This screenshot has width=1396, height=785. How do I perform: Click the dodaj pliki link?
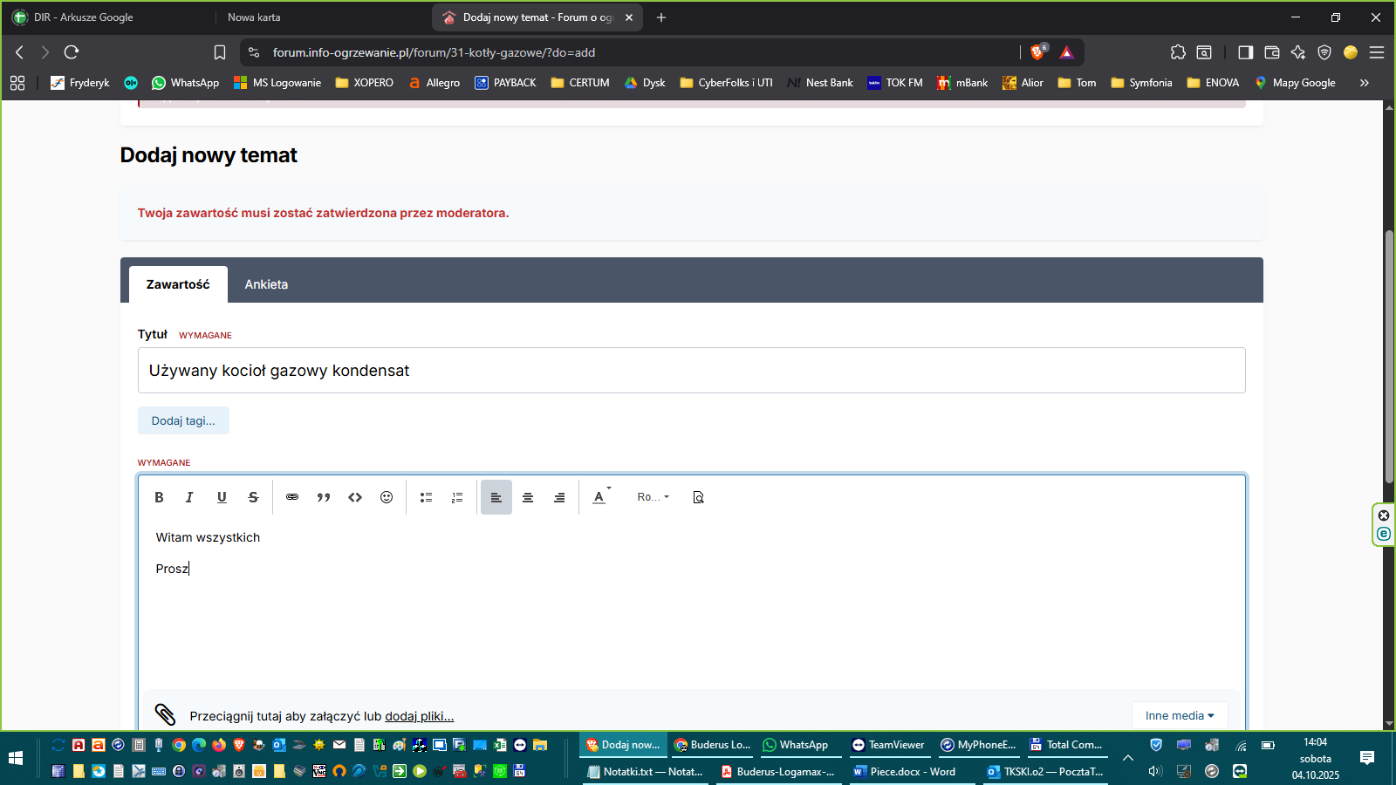pyautogui.click(x=419, y=716)
